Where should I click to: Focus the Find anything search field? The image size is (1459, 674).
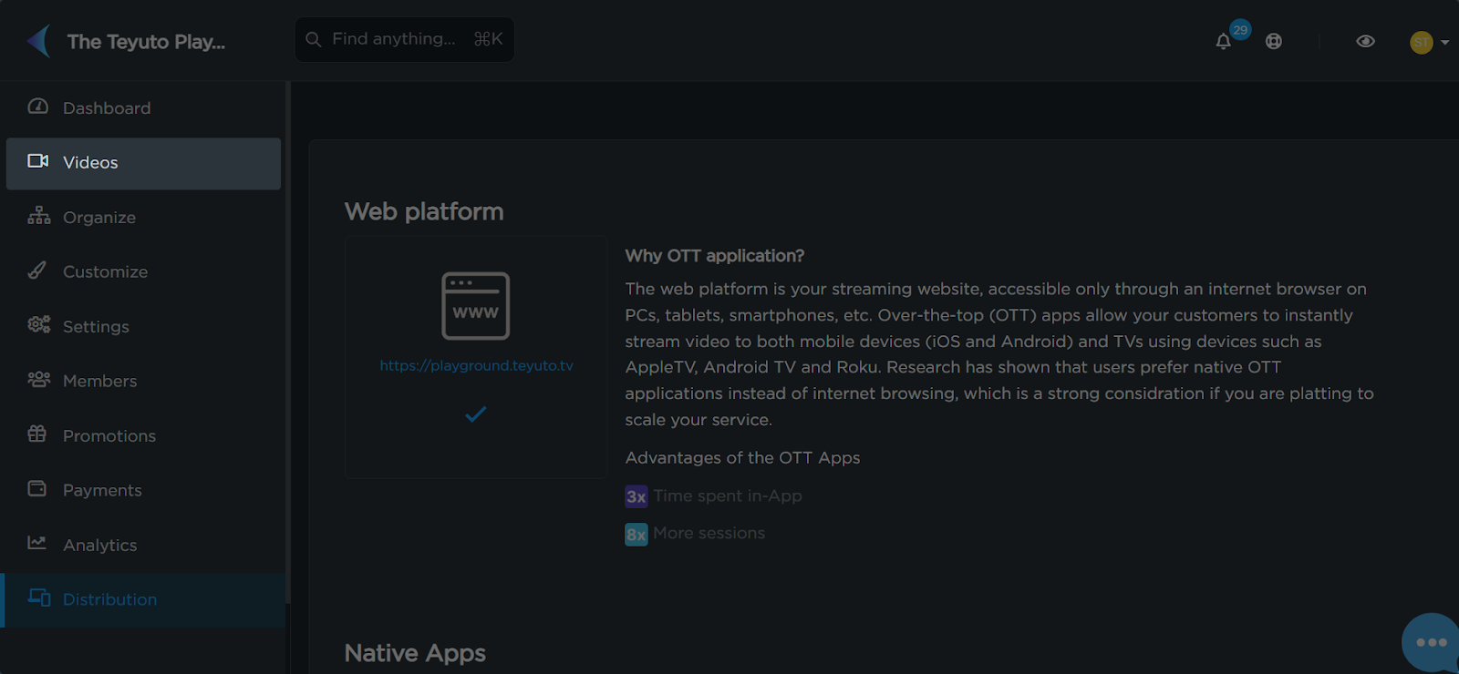tap(404, 39)
